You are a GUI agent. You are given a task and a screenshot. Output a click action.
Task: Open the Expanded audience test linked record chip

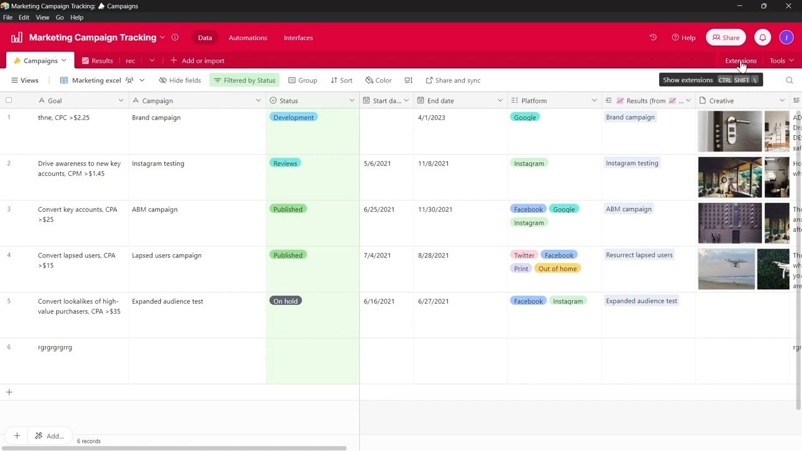point(642,301)
